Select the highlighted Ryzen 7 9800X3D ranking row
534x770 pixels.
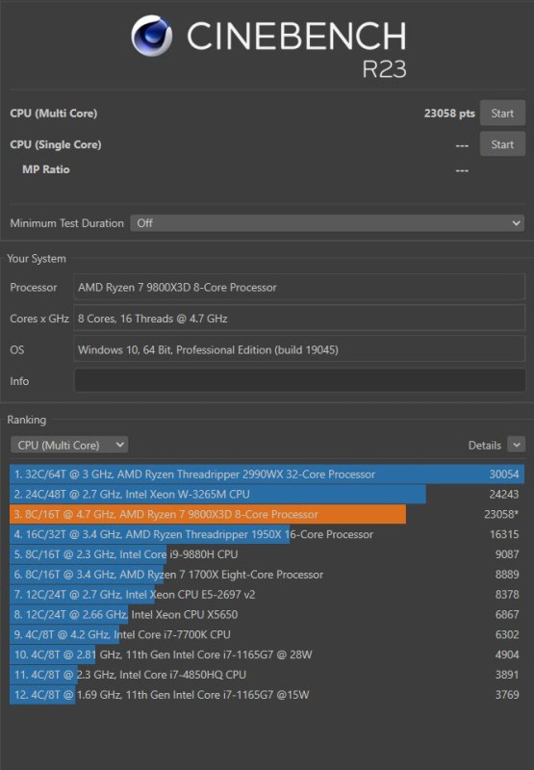(x=267, y=514)
